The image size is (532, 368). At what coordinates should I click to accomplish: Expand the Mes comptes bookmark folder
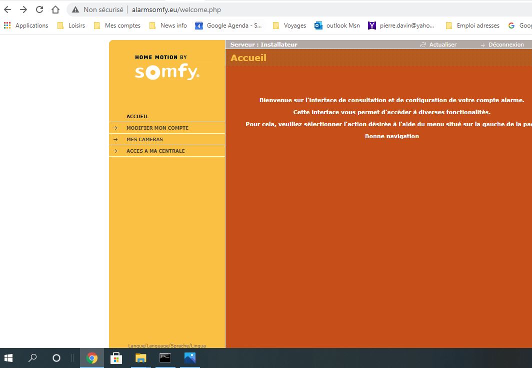click(117, 26)
